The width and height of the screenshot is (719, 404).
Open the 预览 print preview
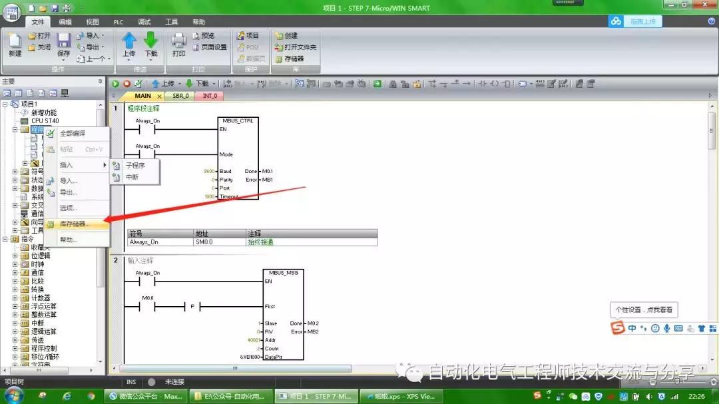[x=203, y=35]
